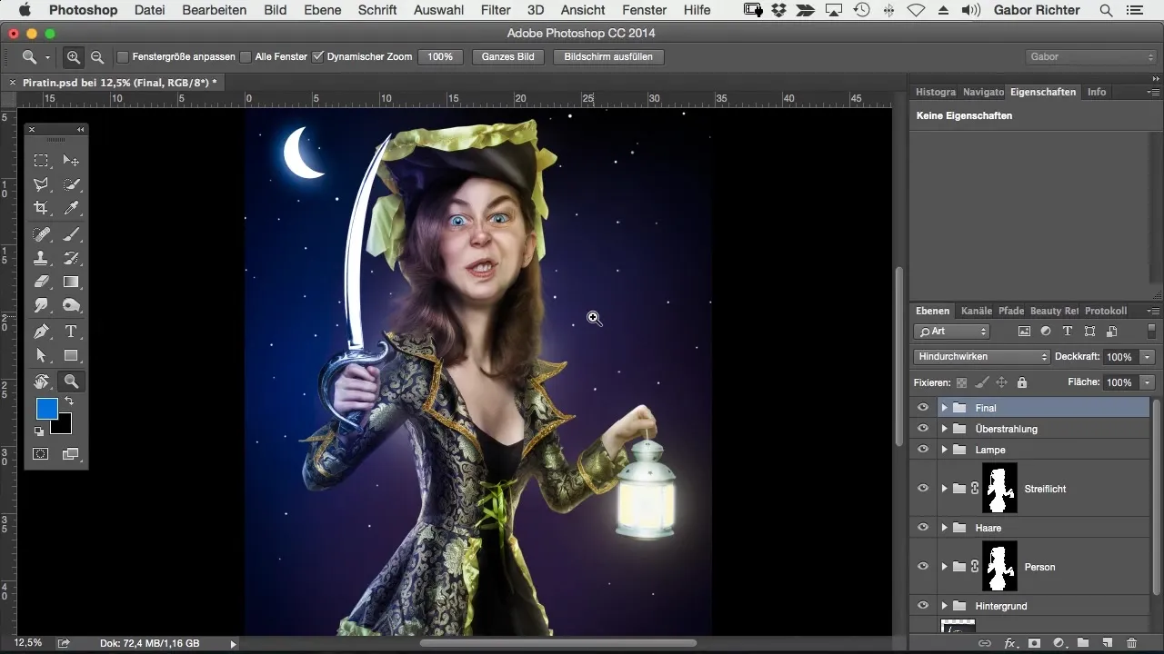Select the Eraser tool

pyautogui.click(x=41, y=282)
